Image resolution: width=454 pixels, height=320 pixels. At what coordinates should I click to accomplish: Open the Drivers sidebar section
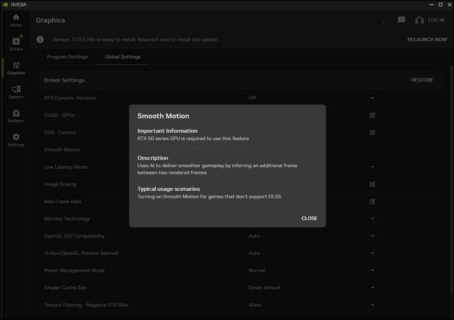coord(16,44)
